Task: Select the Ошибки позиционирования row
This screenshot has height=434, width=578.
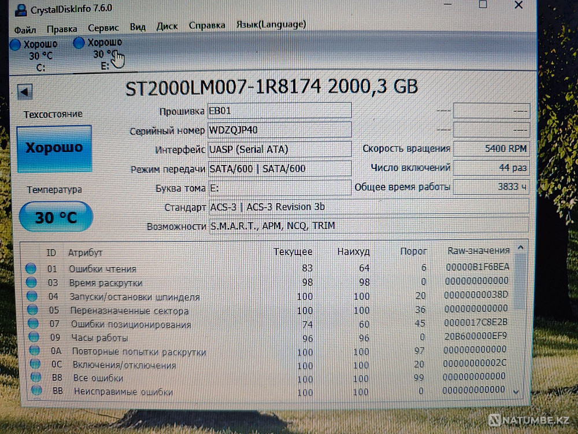Action: [x=269, y=323]
